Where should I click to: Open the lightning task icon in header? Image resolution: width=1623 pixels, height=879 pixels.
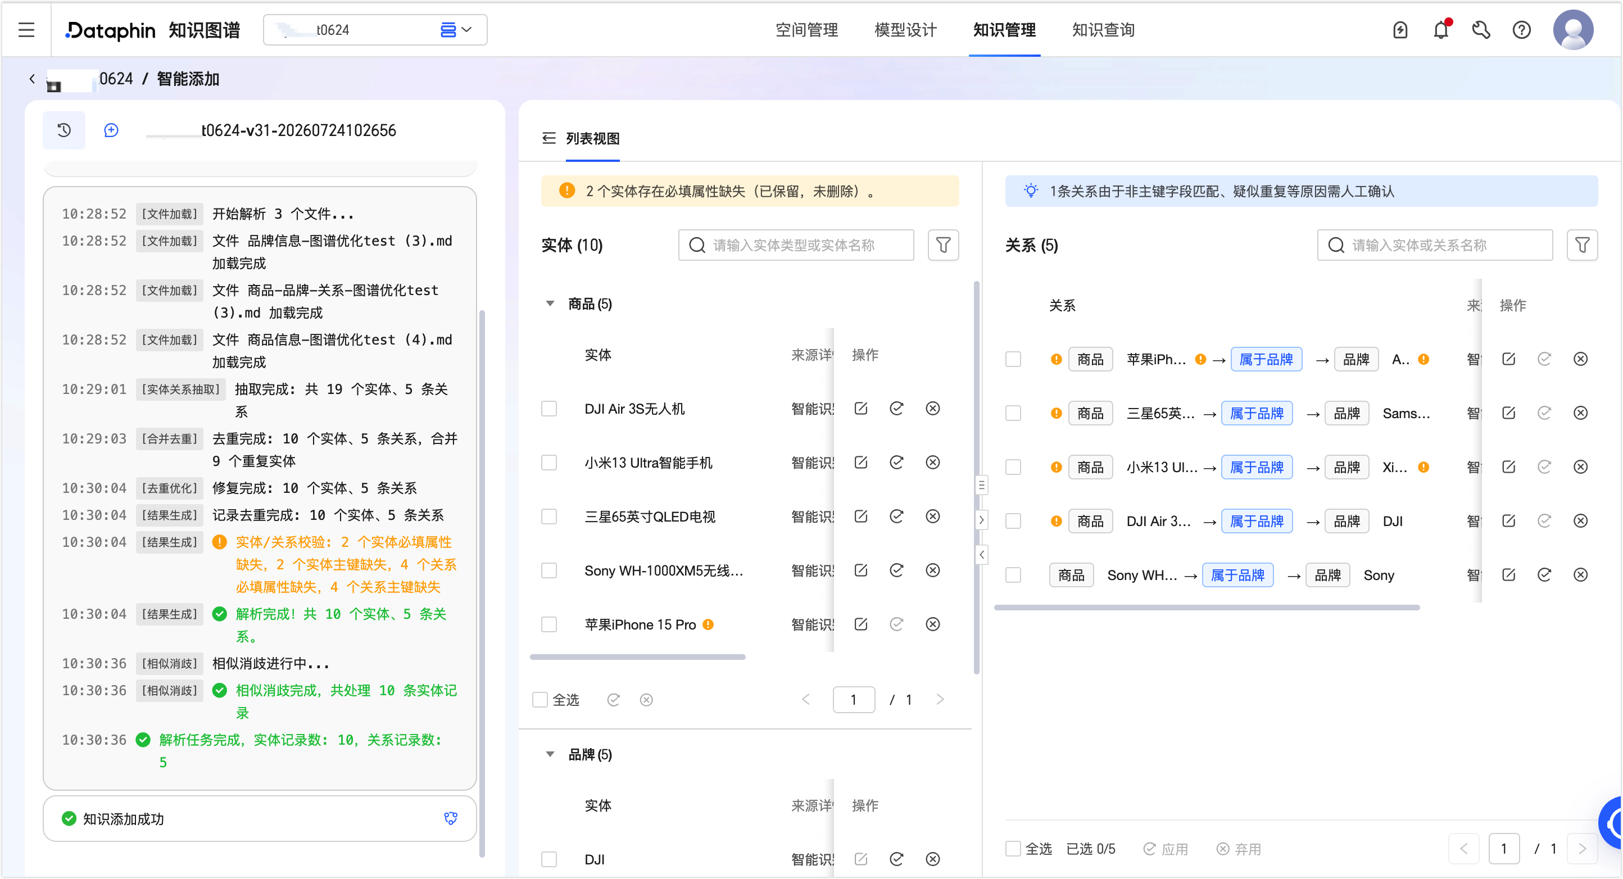(x=1400, y=30)
